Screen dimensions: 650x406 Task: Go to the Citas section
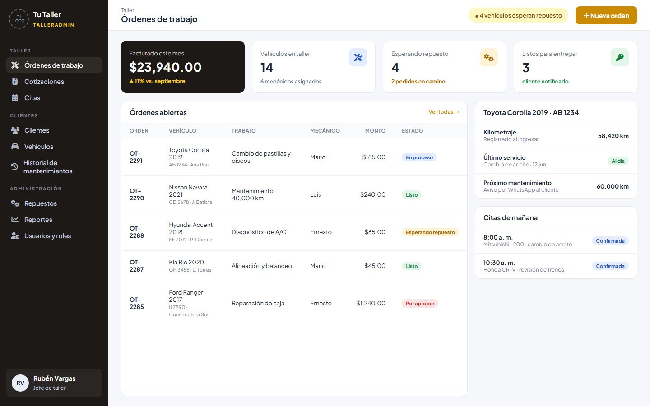[54, 97]
